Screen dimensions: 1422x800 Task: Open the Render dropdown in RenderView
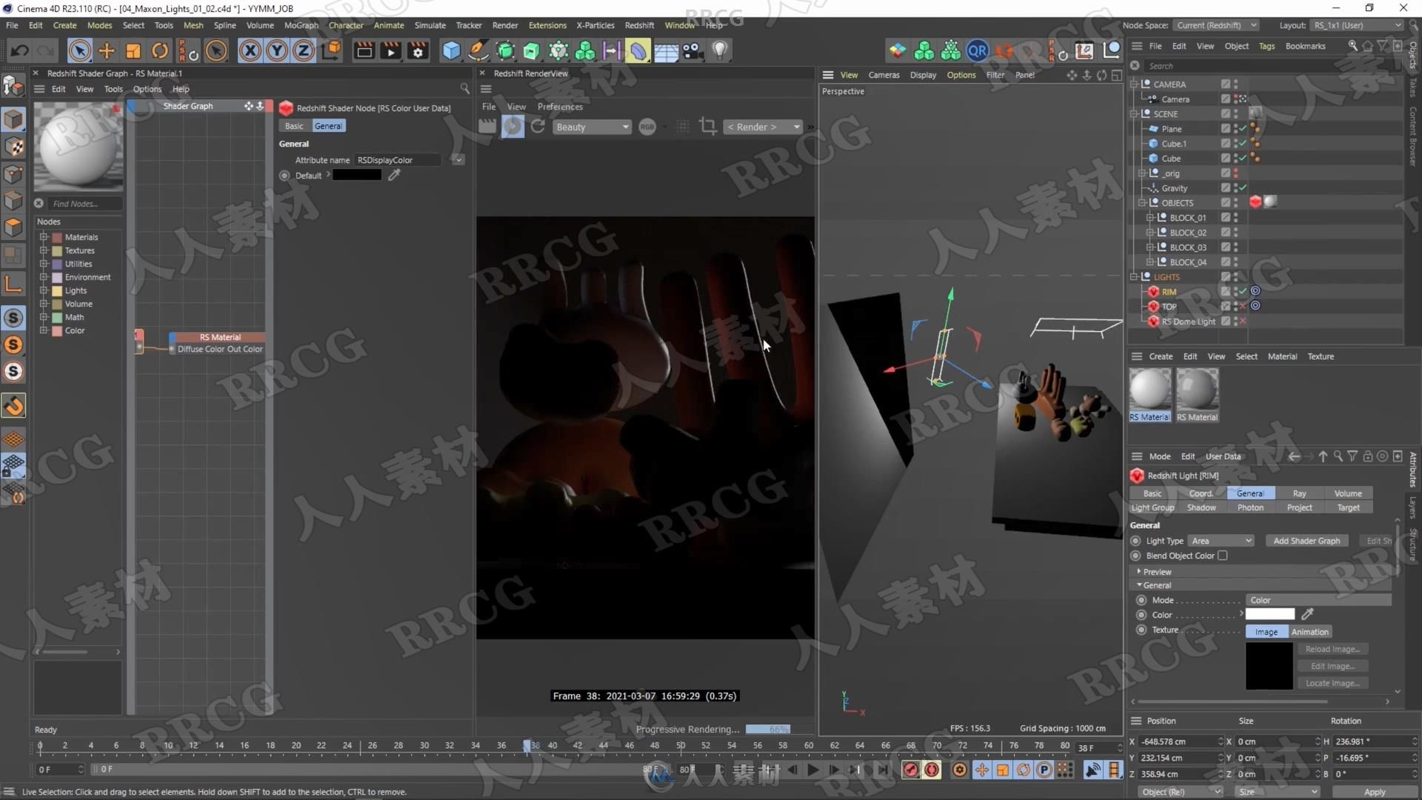762,127
